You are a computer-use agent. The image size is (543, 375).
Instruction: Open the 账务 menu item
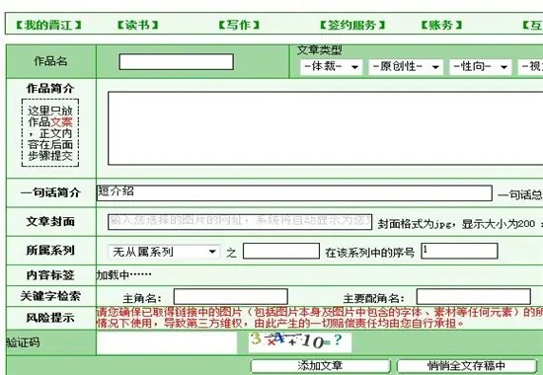click(441, 25)
